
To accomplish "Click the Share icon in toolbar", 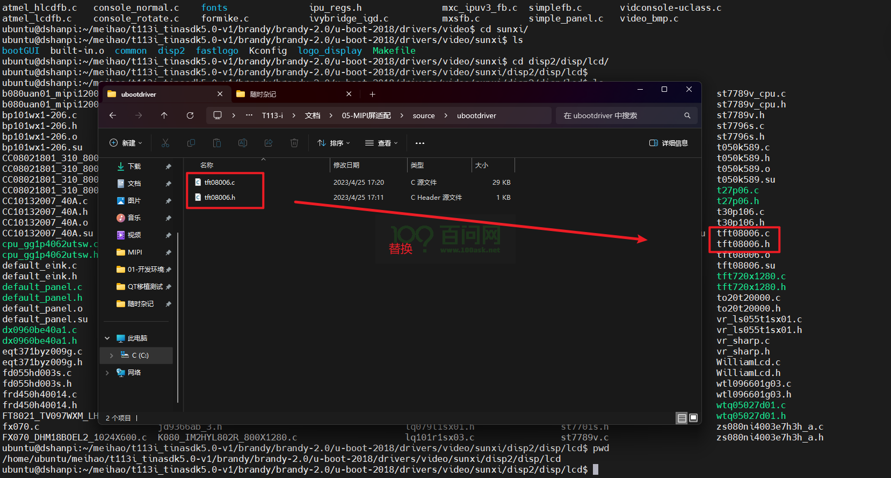I will [x=269, y=143].
